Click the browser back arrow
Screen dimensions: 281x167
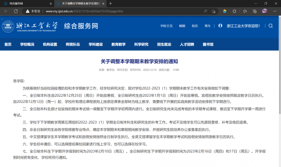pyautogui.click(x=5, y=11)
